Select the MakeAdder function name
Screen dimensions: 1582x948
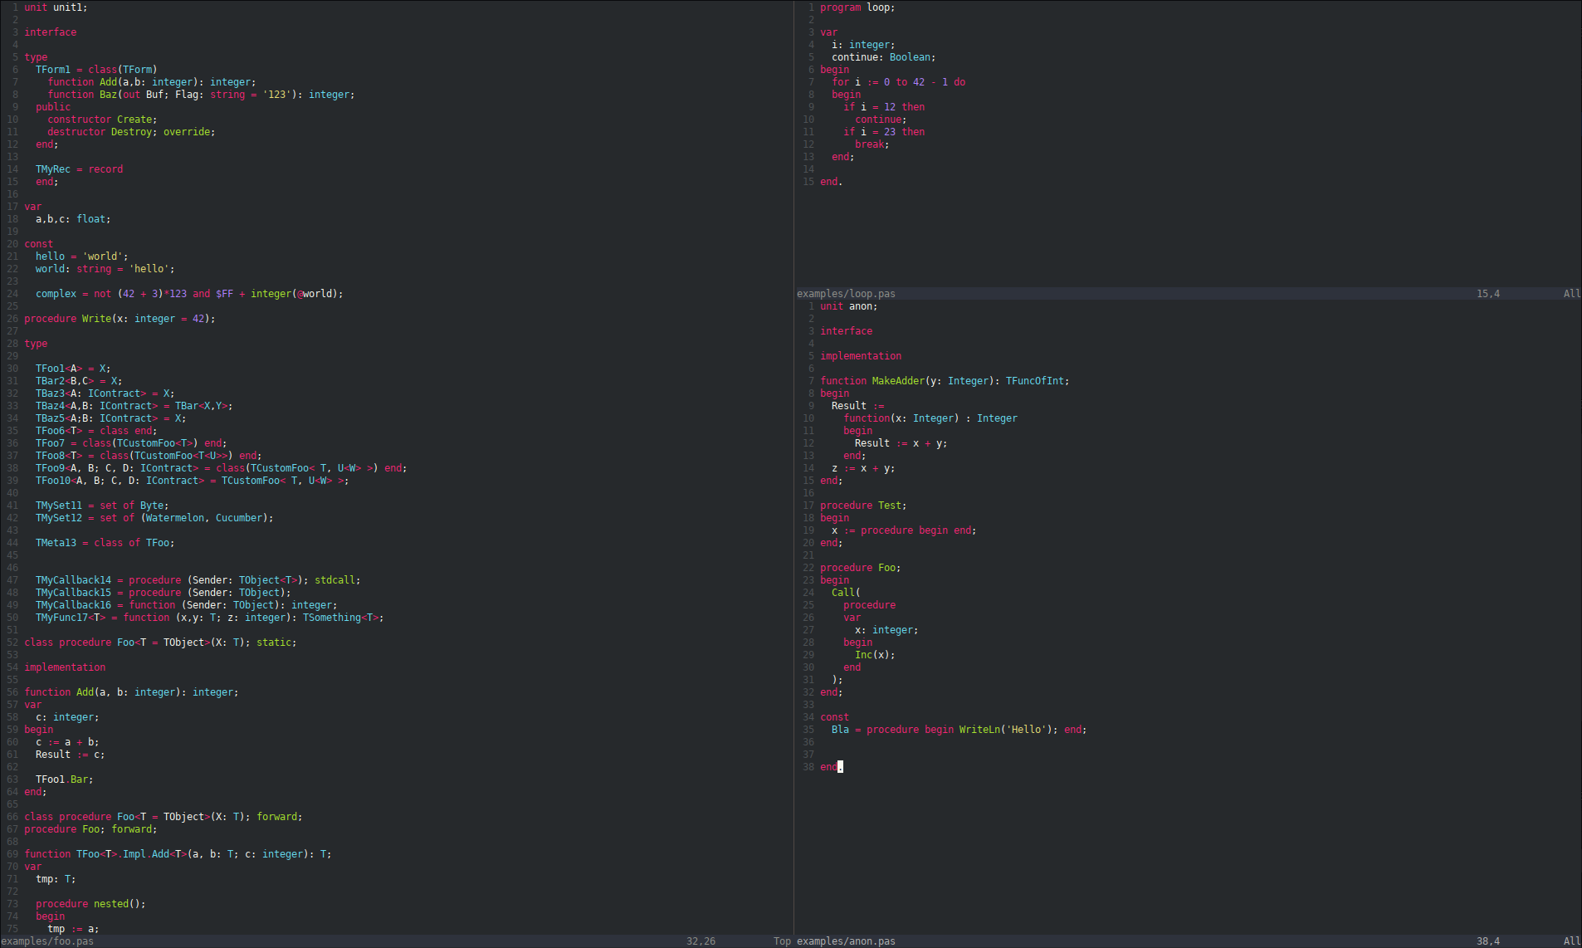click(x=898, y=381)
